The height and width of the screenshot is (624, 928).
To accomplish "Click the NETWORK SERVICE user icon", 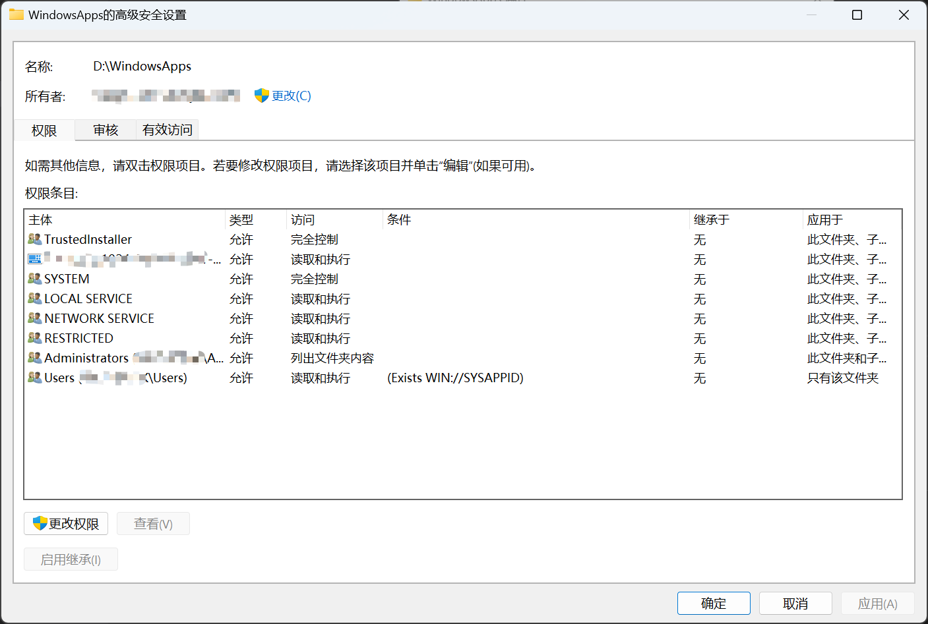I will click(x=34, y=318).
